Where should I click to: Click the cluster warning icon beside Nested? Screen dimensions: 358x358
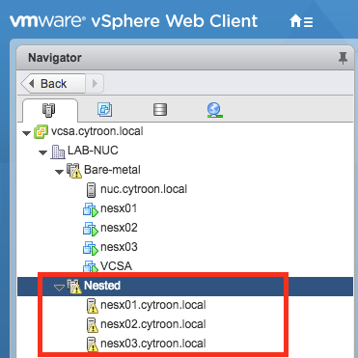click(74, 287)
